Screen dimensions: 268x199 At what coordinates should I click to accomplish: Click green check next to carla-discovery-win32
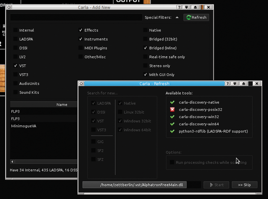pyautogui.click(x=172, y=117)
